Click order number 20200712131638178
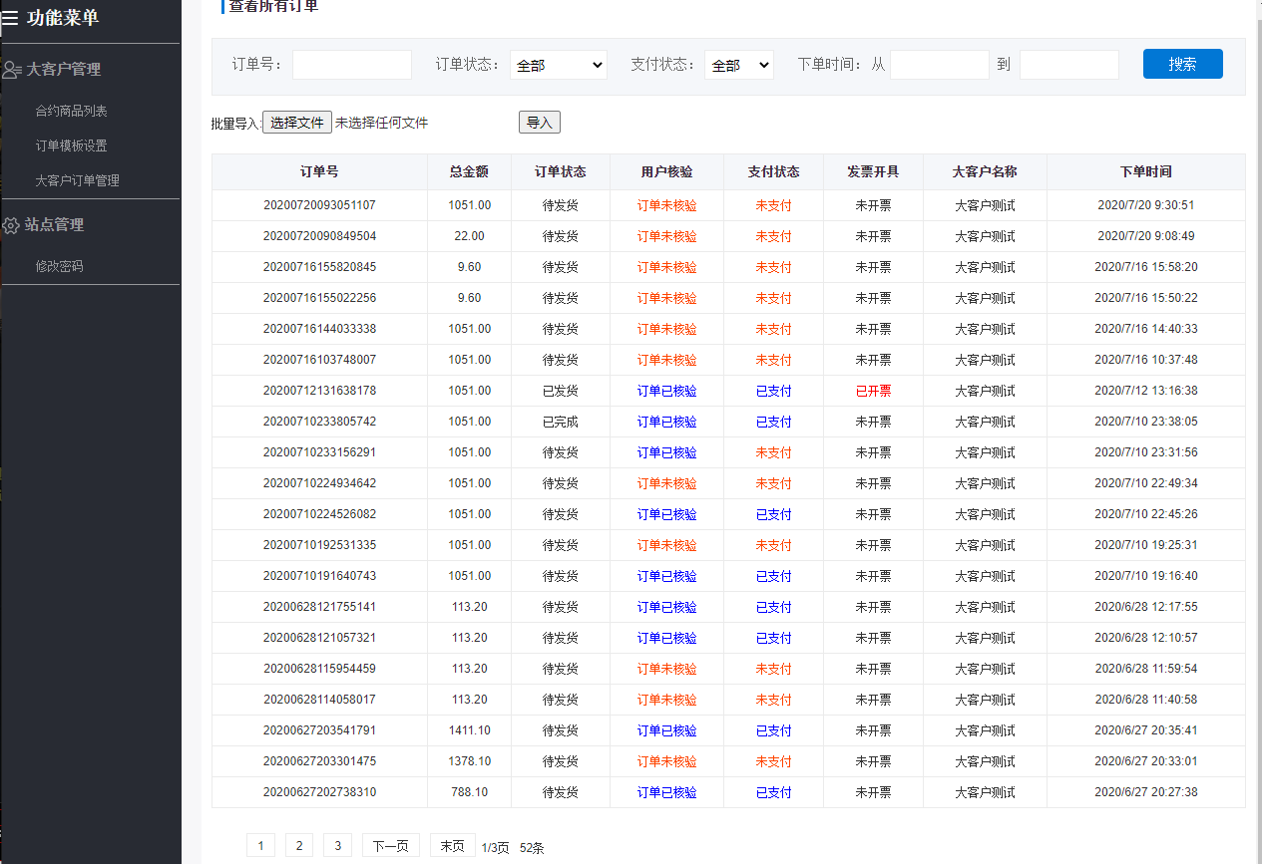Image resolution: width=1262 pixels, height=864 pixels. 319,391
